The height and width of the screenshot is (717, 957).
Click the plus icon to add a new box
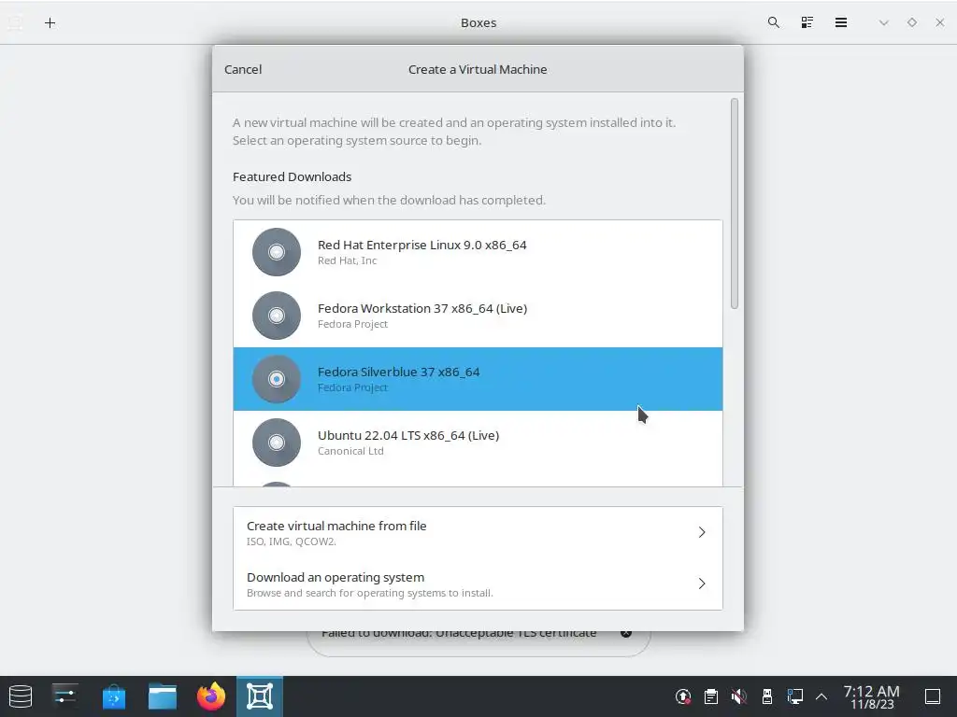coord(50,23)
